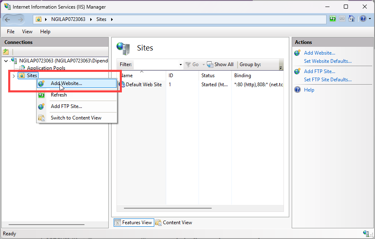This screenshot has width=375, height=239.
Task: Open the Help menu
Action: pyautogui.click(x=45, y=32)
